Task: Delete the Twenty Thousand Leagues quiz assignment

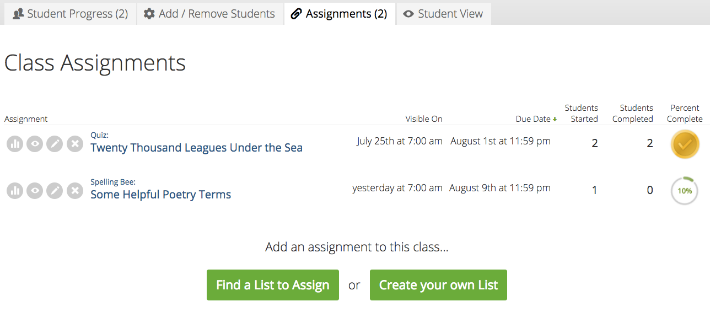Action: point(75,144)
